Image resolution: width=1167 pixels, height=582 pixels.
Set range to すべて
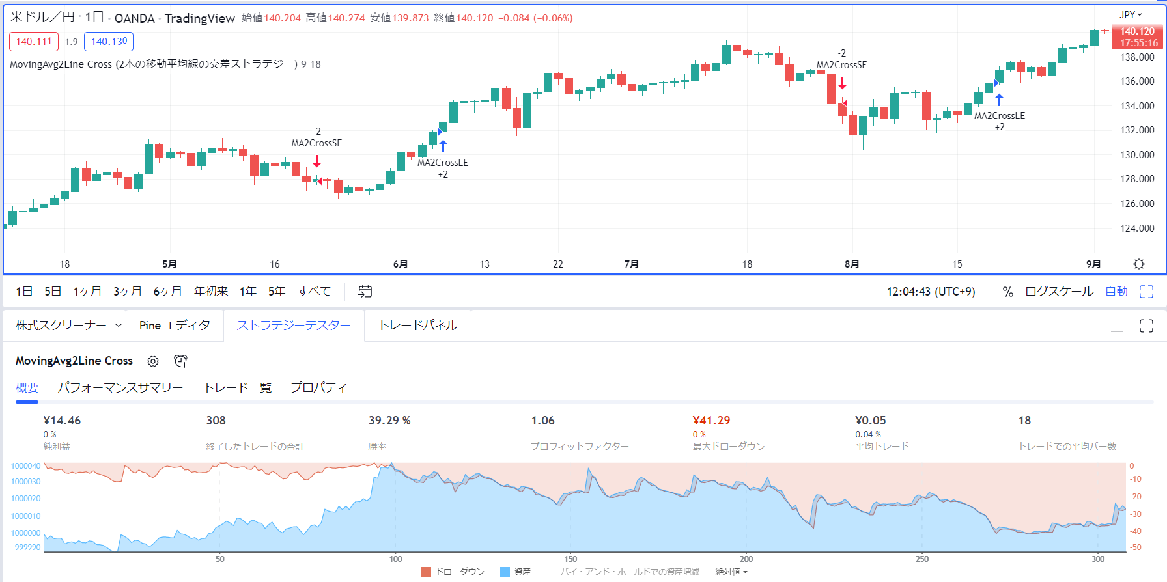coord(315,291)
